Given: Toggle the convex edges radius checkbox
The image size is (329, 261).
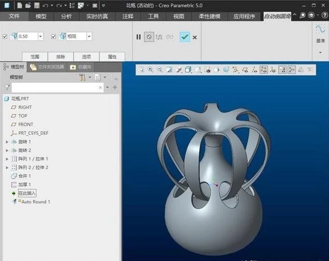Looking at the screenshot, I should click(x=5, y=36).
